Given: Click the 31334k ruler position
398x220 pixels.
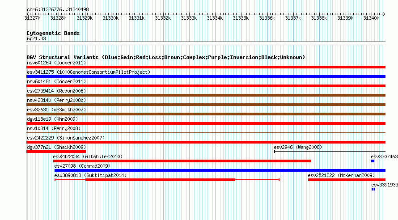Looking at the screenshot, I should (215, 18).
